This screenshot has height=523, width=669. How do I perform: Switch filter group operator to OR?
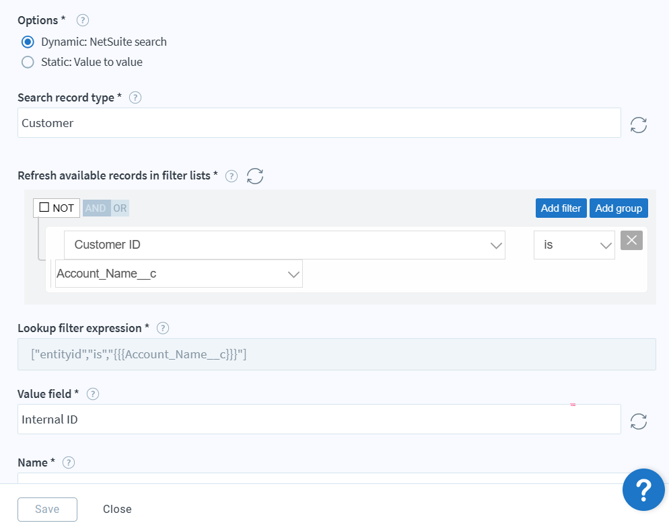[120, 208]
